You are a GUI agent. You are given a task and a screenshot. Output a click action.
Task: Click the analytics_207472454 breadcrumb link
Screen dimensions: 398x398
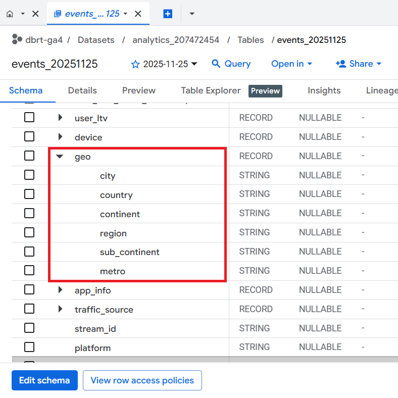176,40
